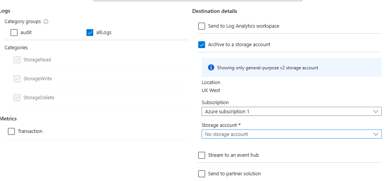387x181 pixels.
Task: Click the 'StorageWrite' category label
Action: [x=38, y=79]
